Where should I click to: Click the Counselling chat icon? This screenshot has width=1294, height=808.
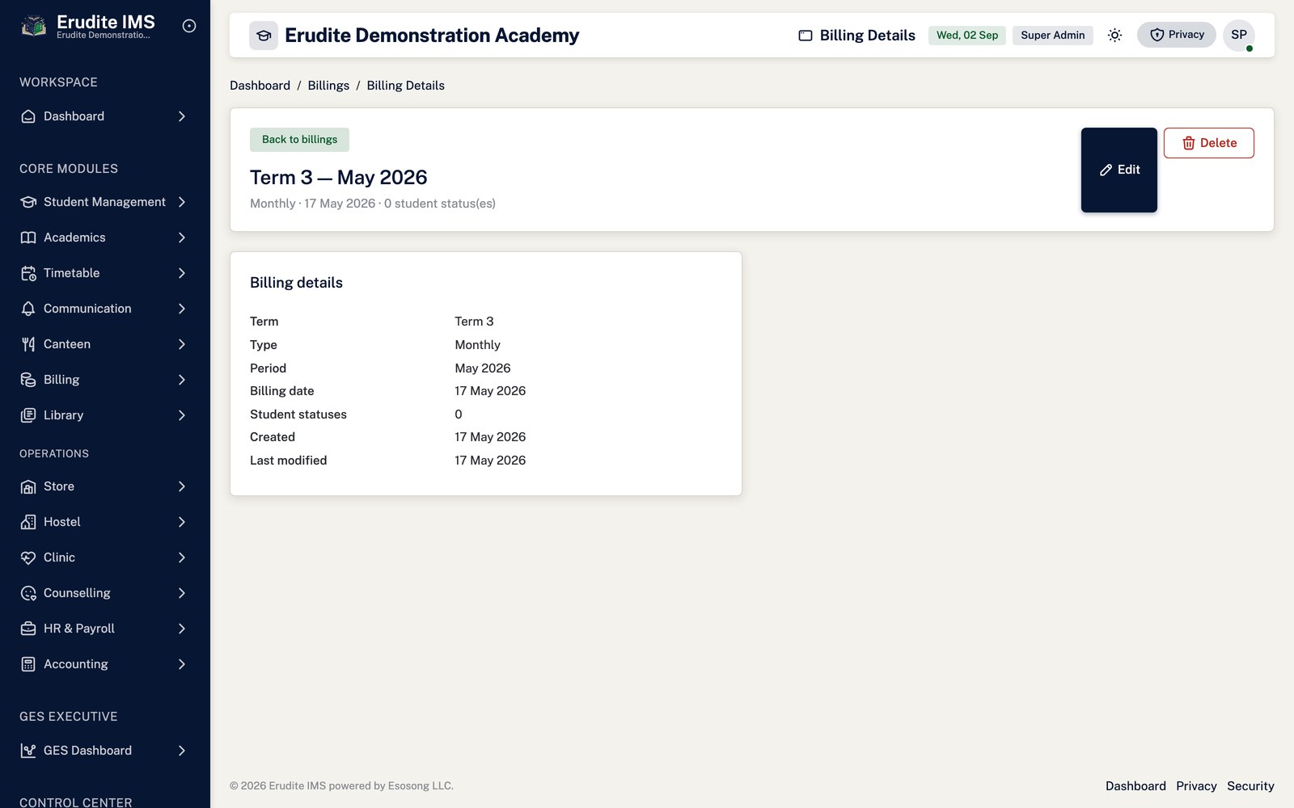pos(28,593)
